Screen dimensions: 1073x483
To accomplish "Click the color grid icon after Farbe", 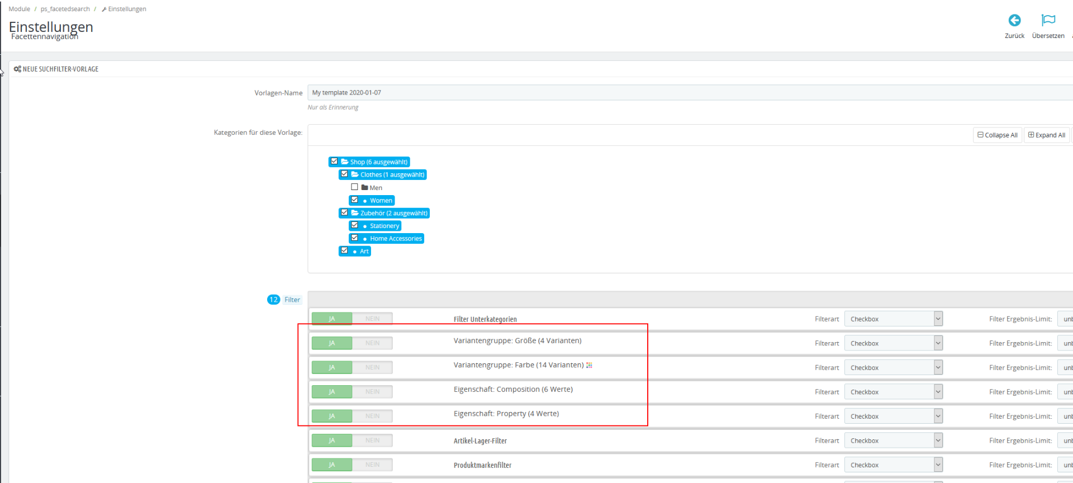I will 589,365.
